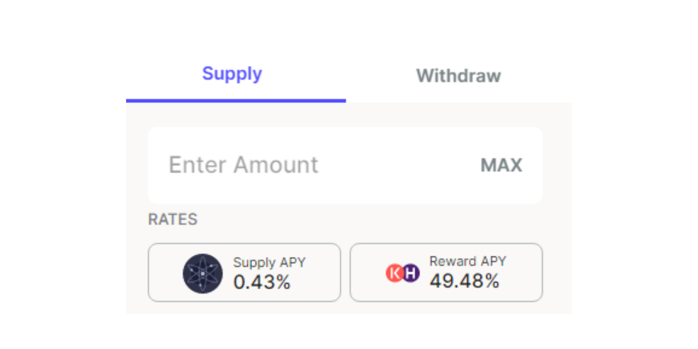Click the Enter Amount placeholder text

pyautogui.click(x=243, y=165)
